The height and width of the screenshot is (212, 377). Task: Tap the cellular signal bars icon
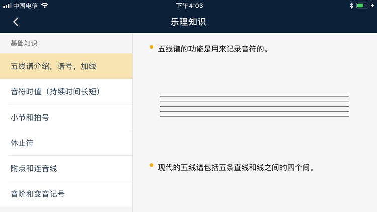(x=7, y=6)
